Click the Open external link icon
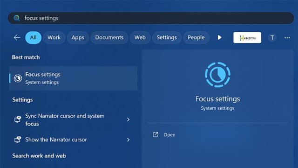This screenshot has height=168, width=298. pos(155,135)
